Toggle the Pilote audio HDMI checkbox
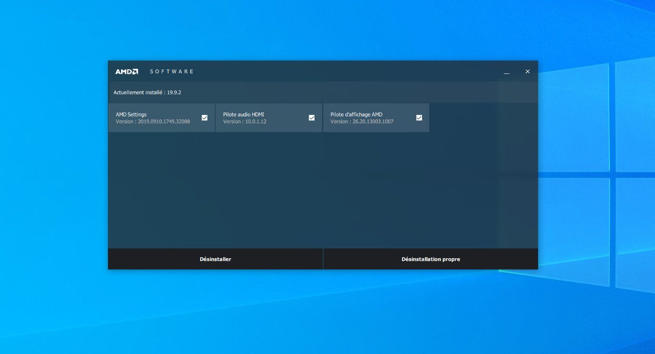 tap(312, 118)
